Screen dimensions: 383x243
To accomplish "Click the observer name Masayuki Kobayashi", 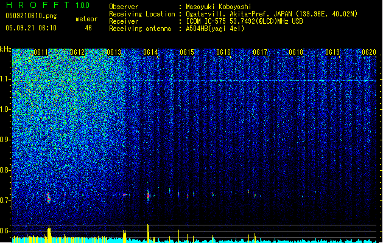I will point(219,7).
